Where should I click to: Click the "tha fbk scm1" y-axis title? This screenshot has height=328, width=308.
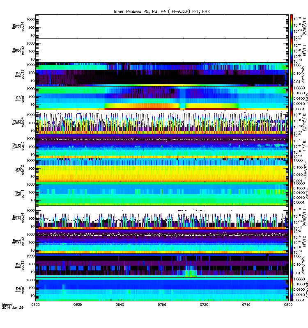(20, 98)
